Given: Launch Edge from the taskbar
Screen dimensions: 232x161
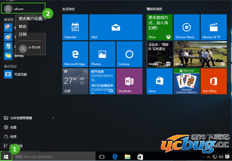Looking at the screenshot, I should 115,157.
